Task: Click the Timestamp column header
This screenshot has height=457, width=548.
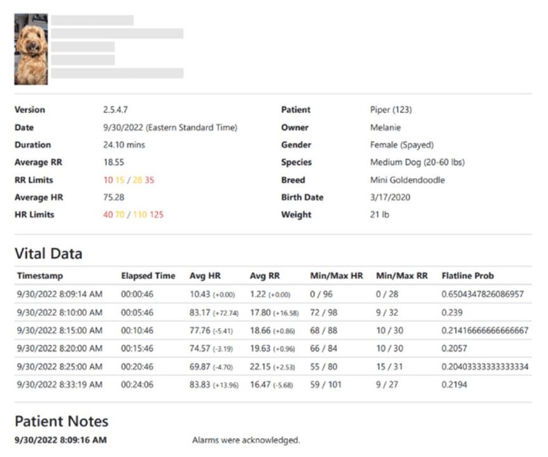Action: (x=39, y=276)
